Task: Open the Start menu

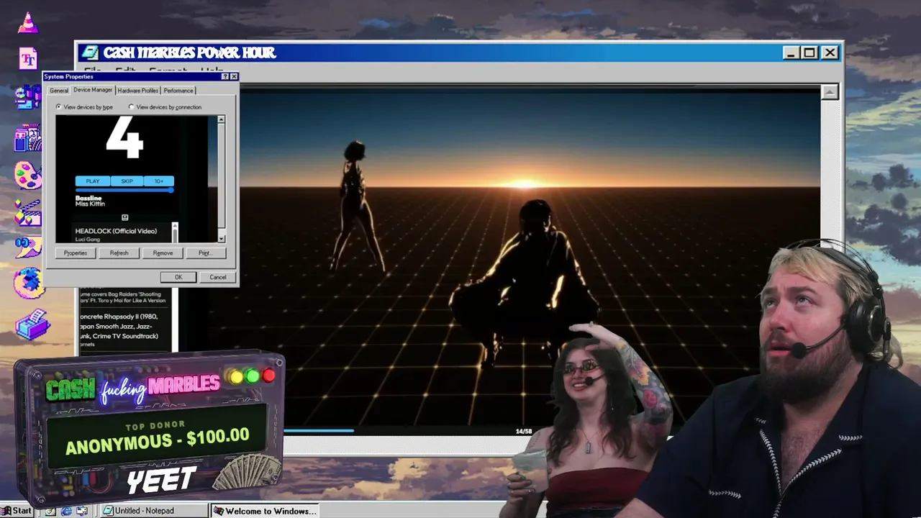Action: (17, 511)
